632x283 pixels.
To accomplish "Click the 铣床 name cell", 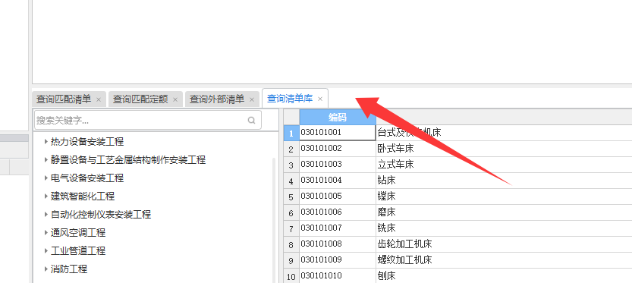I will 504,228.
